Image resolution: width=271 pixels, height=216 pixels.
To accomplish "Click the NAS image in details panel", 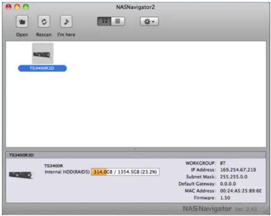I will (21, 175).
